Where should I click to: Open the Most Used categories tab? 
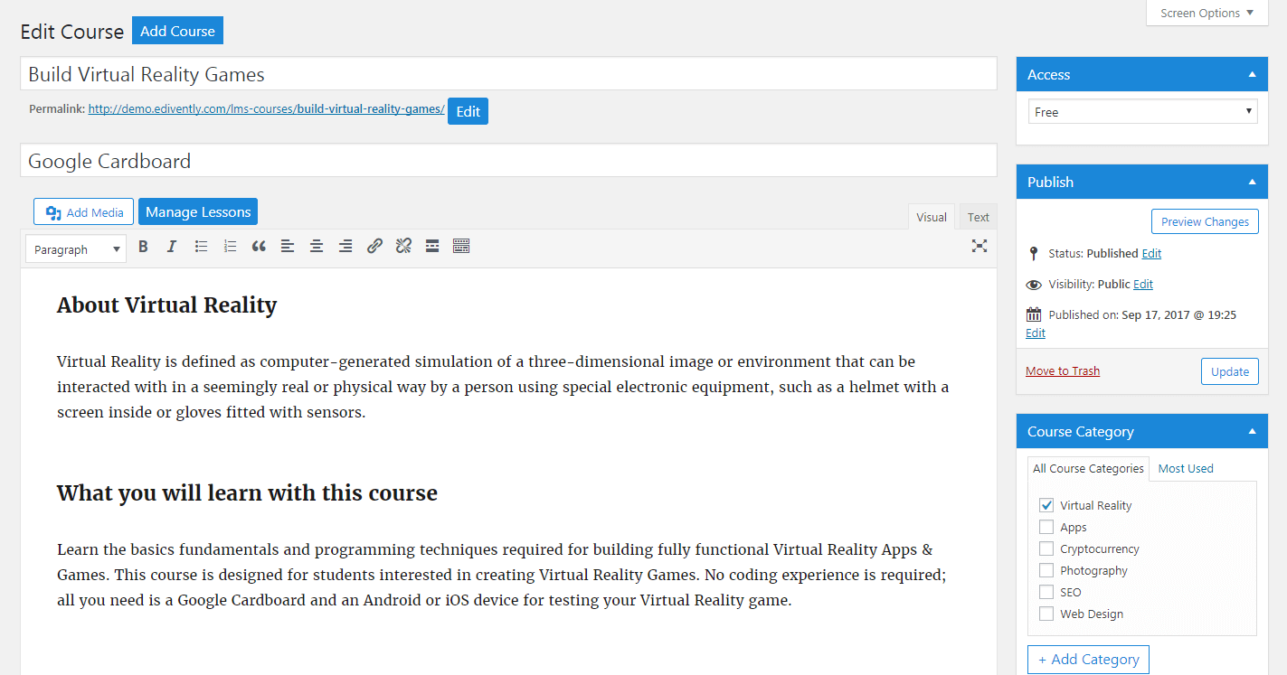1186,468
